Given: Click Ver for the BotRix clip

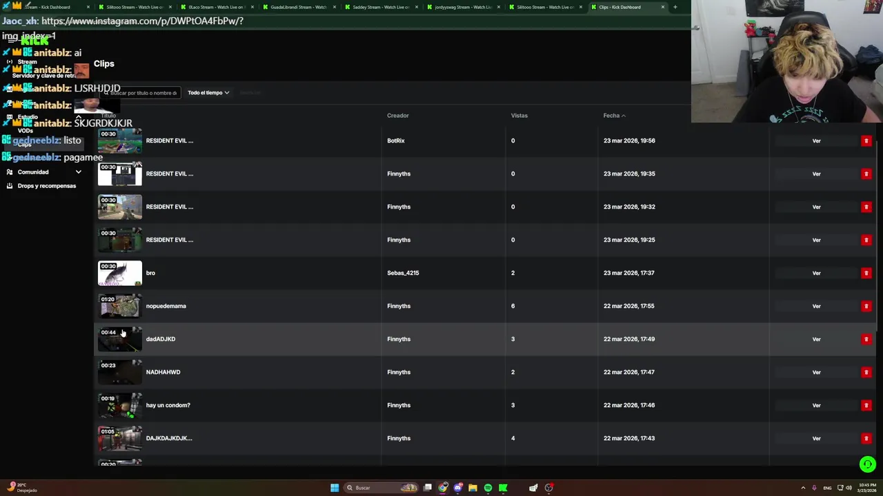Looking at the screenshot, I should pyautogui.click(x=816, y=141).
